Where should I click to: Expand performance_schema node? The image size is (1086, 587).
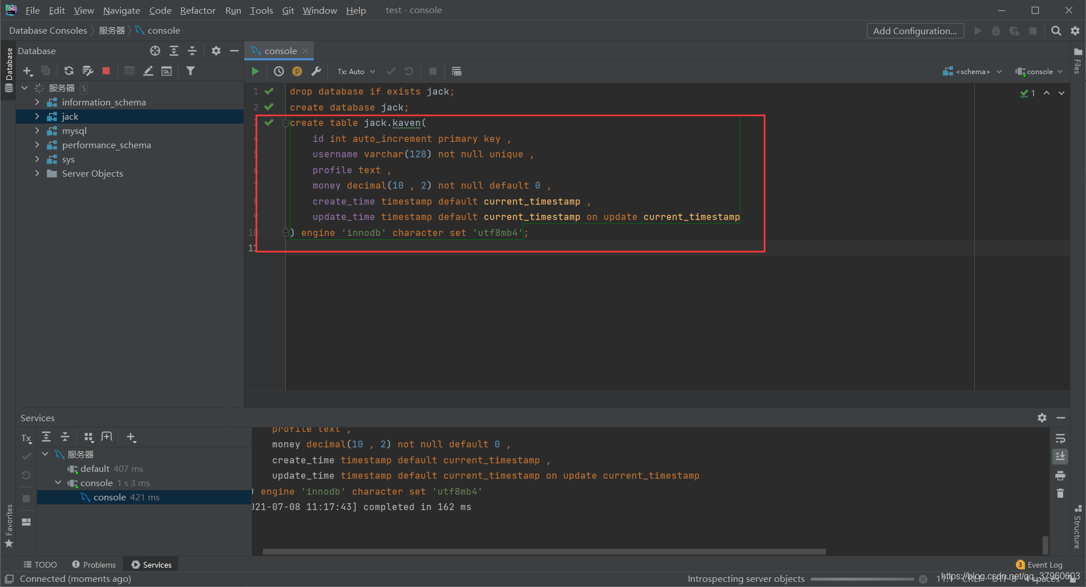(x=37, y=145)
